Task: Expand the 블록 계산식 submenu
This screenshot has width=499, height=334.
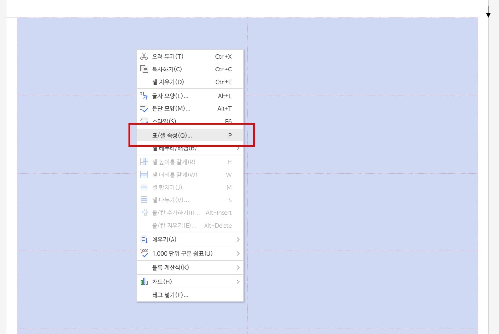Action: pos(237,267)
